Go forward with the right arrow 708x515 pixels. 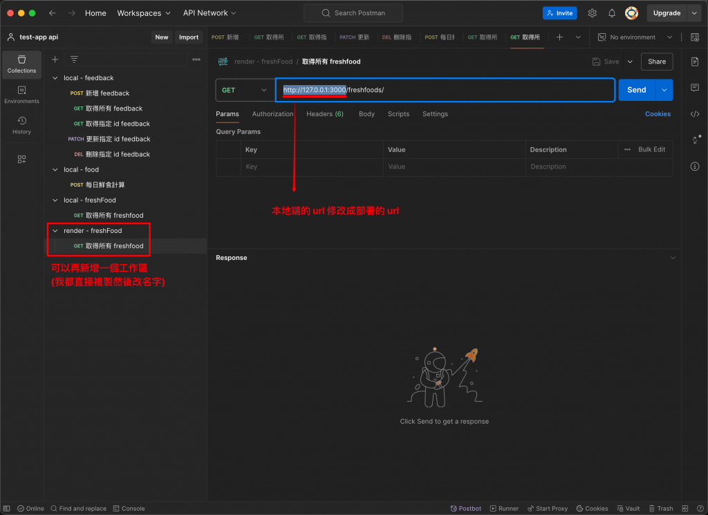(x=72, y=13)
